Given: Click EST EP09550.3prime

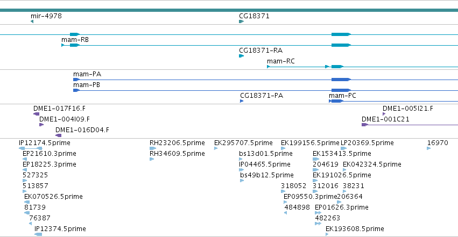Looking at the screenshot, I should coord(310,197).
